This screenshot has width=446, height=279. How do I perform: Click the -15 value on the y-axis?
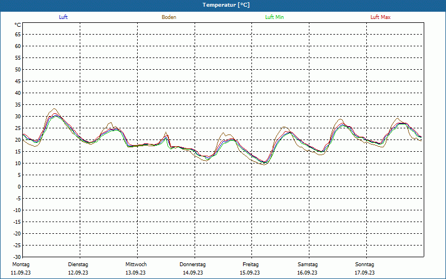[17, 222]
